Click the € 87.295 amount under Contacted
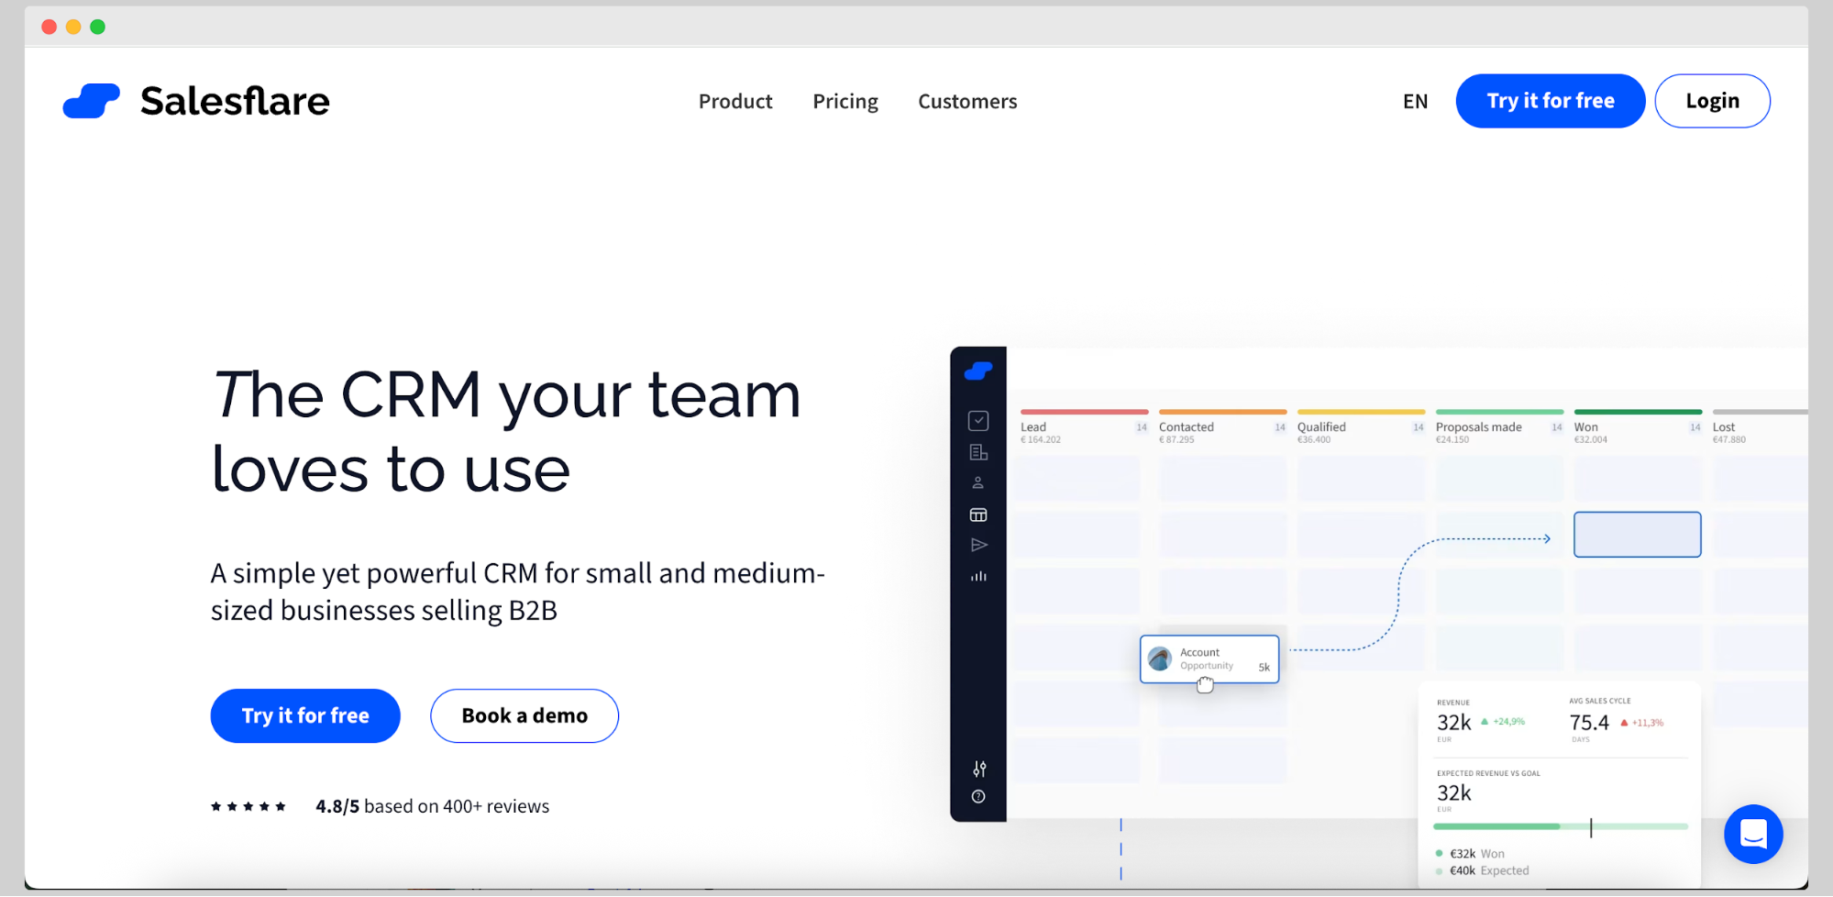1833x897 pixels. click(x=1176, y=439)
